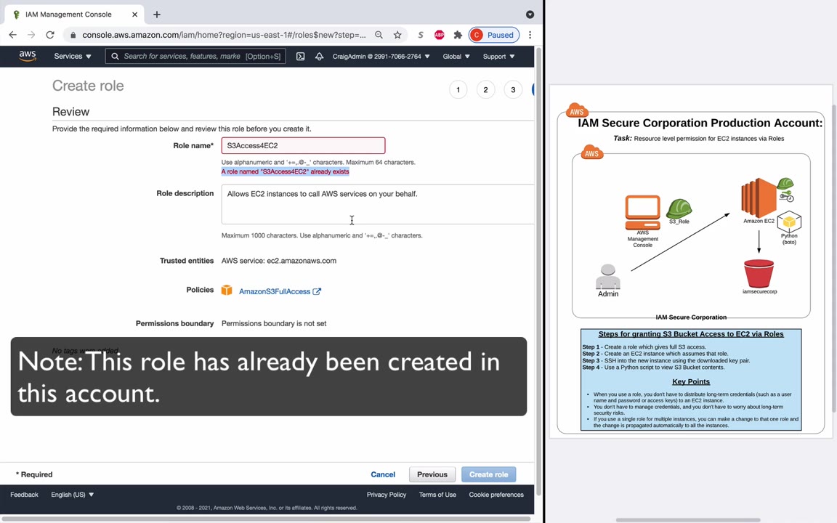Open Chrome three-dot menu
837x523 pixels.
(530, 35)
